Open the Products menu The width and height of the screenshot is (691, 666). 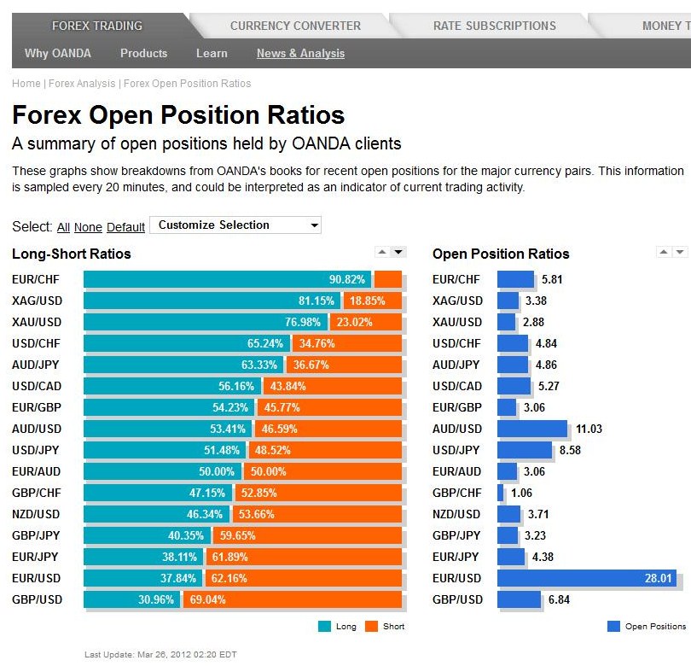click(x=143, y=54)
